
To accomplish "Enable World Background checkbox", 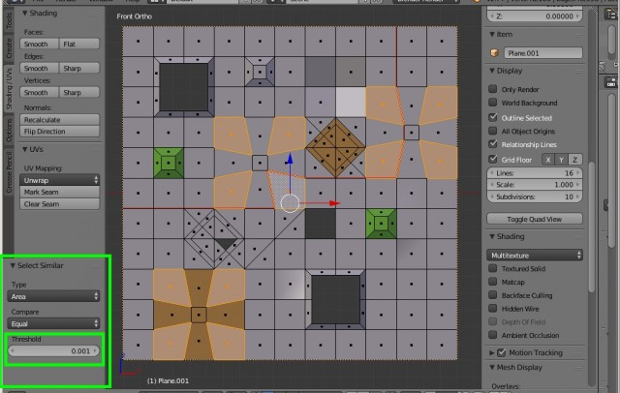I will (x=493, y=103).
